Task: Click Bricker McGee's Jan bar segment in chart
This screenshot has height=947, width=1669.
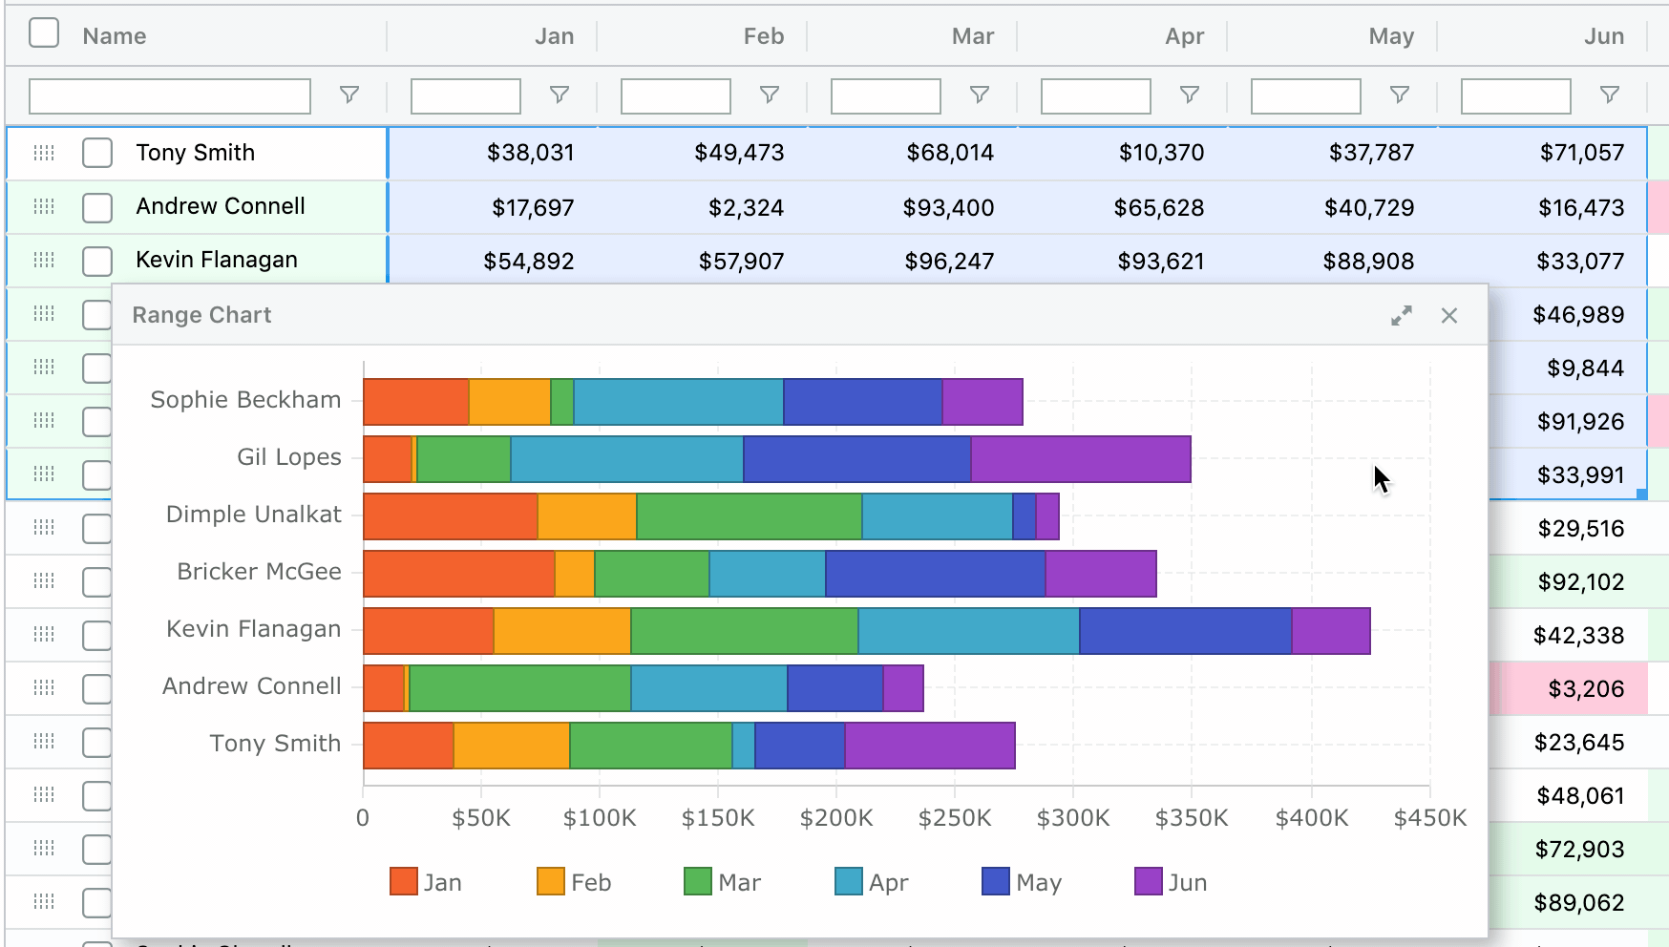Action: coord(459,574)
